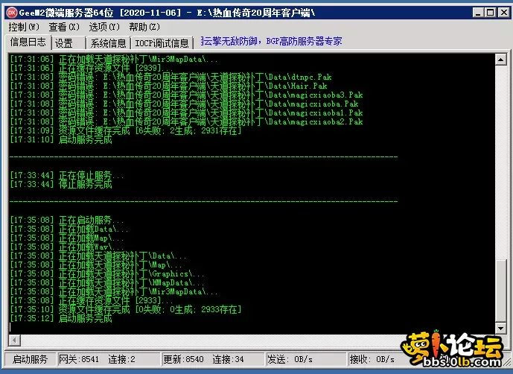Click the magicxiaoba1.Pak error log line

[x=186, y=112]
